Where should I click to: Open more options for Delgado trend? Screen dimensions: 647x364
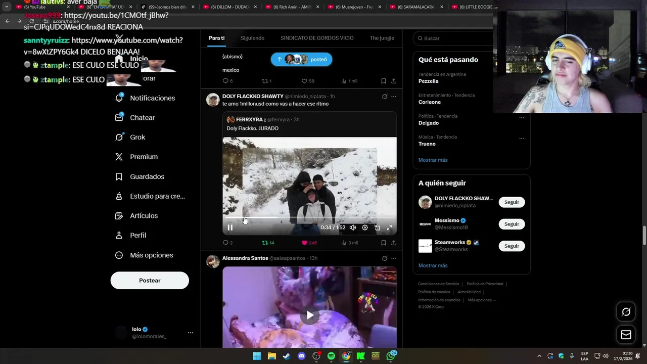522,117
